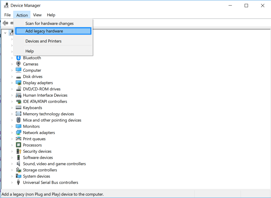The height and width of the screenshot is (198, 271).
Task: Expand the Processors node
Action: tap(12, 145)
